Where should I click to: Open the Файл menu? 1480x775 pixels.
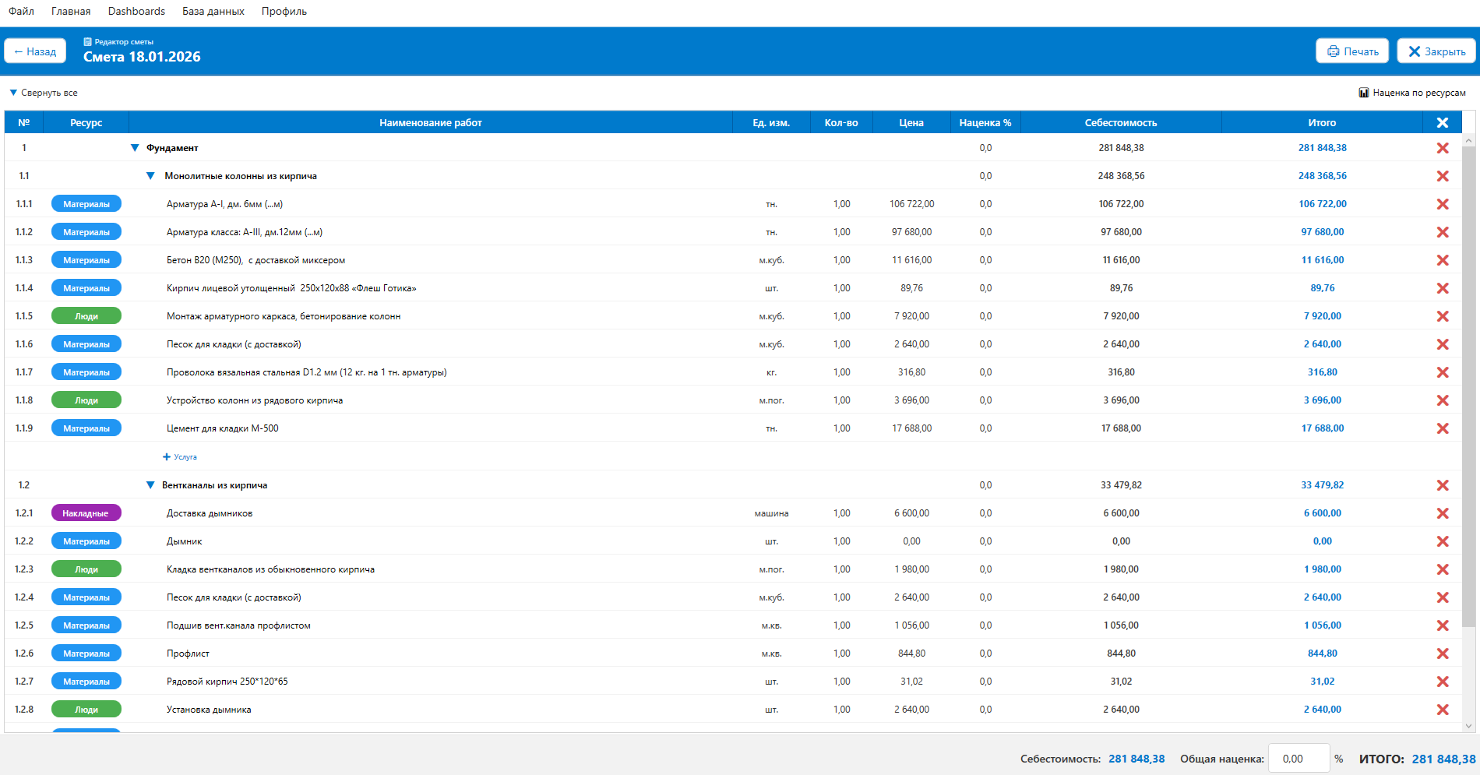coord(21,12)
